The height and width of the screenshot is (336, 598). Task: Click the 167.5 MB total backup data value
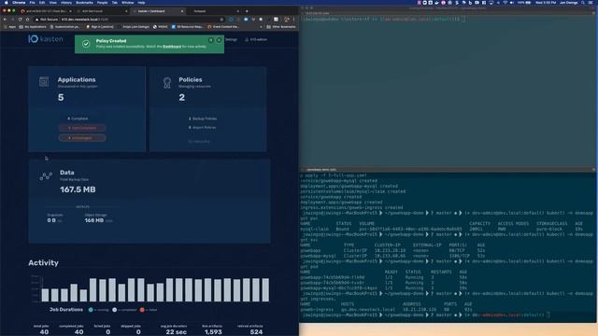tap(78, 189)
